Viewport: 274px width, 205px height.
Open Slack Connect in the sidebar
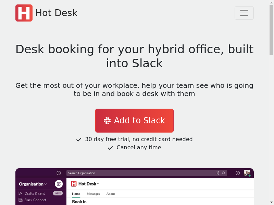35,200
